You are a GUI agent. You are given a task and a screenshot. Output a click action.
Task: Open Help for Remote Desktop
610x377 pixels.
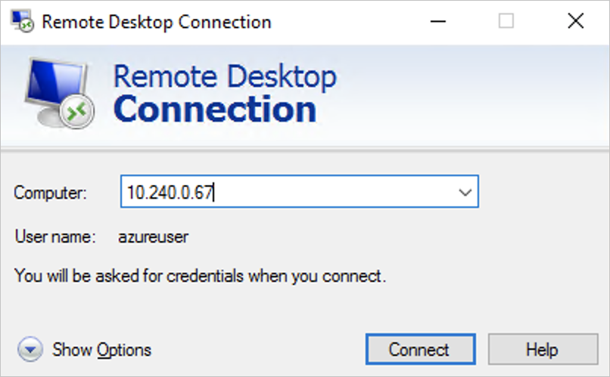(x=541, y=350)
